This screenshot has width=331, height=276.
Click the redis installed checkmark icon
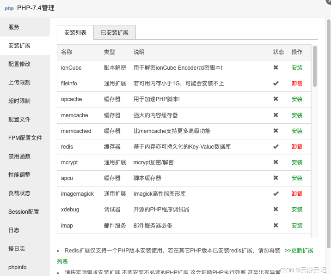[276, 146]
